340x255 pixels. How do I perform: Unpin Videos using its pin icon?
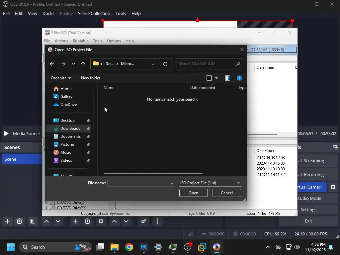88,160
